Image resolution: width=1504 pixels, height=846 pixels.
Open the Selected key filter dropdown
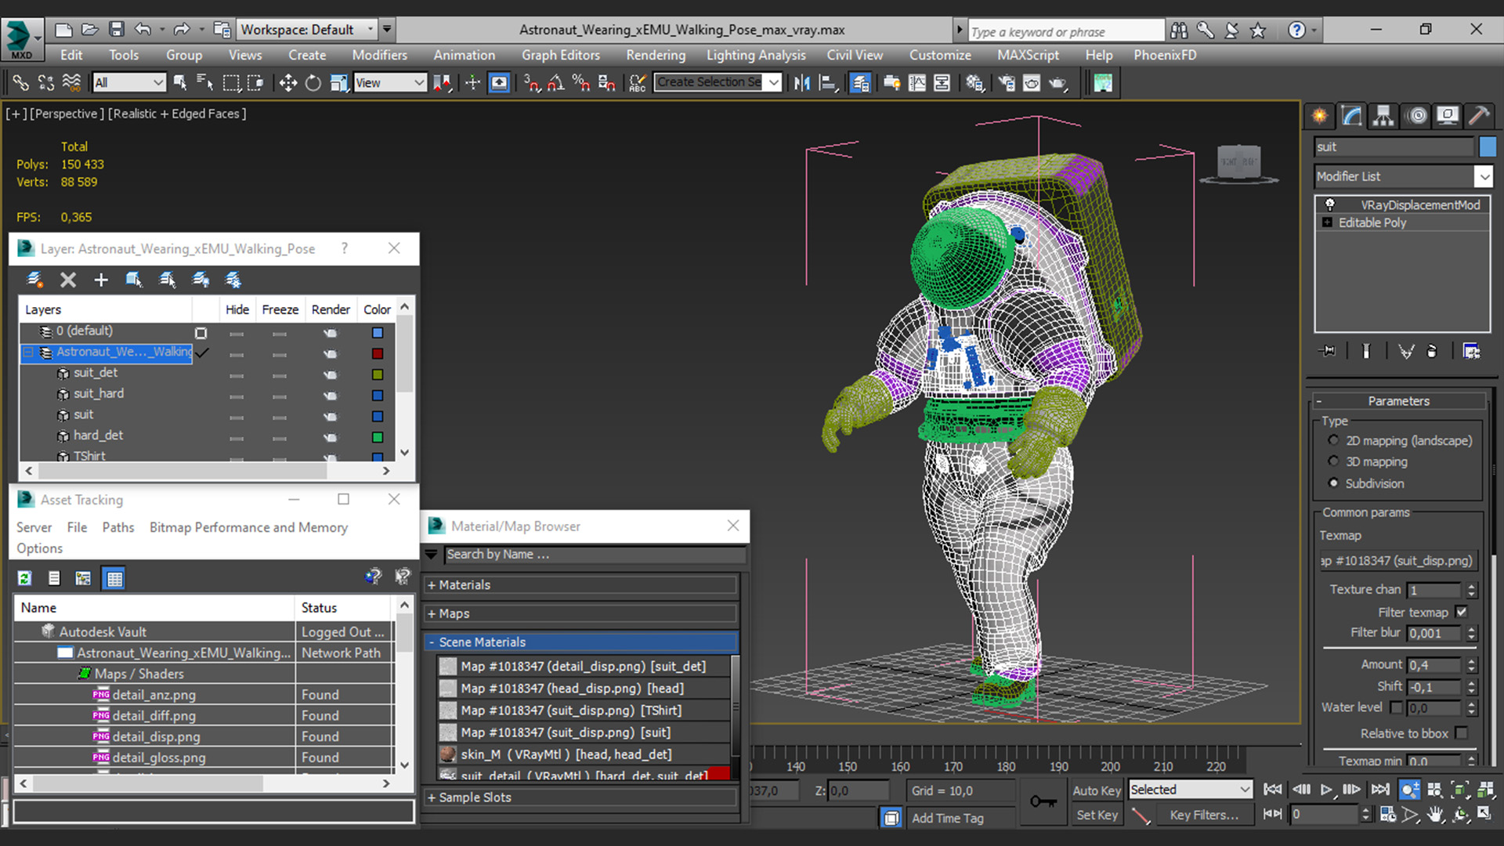coord(1190,790)
